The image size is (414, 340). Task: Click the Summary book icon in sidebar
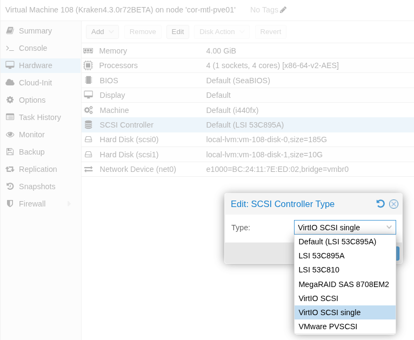pos(10,31)
